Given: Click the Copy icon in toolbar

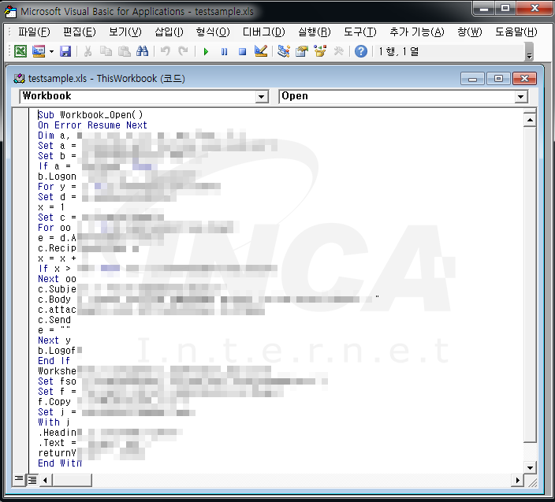Looking at the screenshot, I should coord(106,52).
